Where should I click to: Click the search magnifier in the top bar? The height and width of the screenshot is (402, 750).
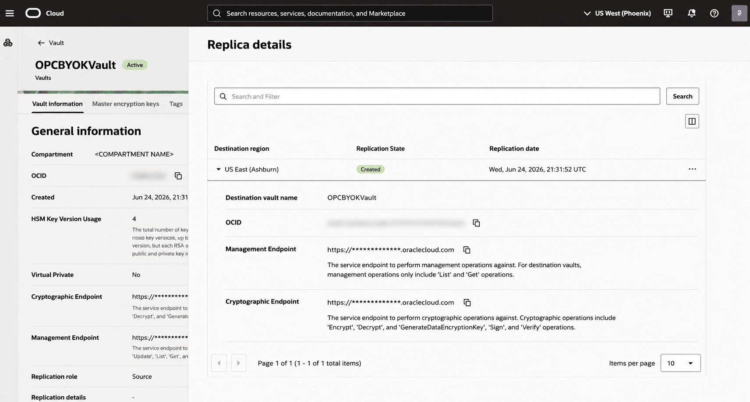217,14
